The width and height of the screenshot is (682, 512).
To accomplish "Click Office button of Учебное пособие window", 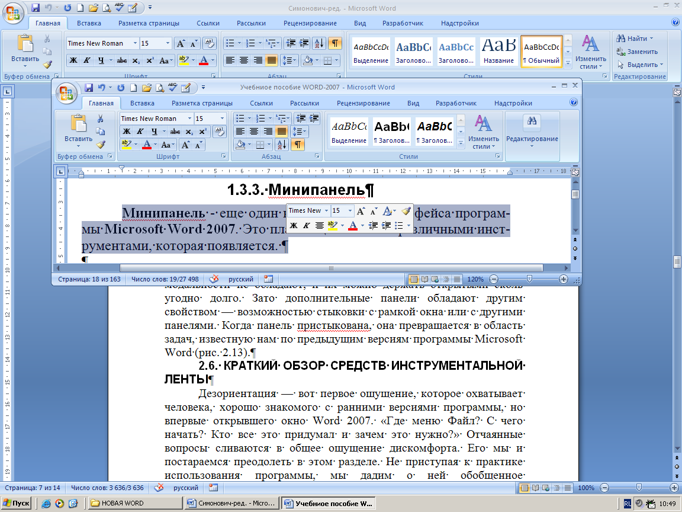I will point(66,93).
